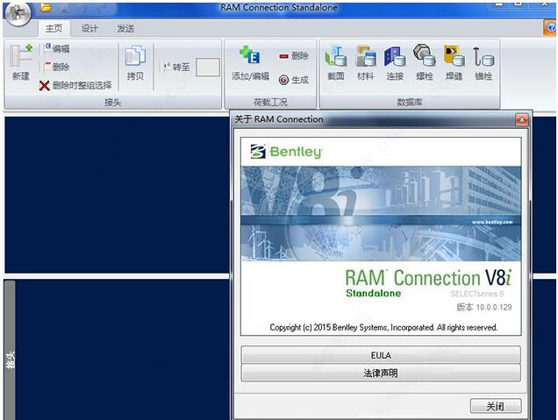Open the 螺栓 bolts database
Viewport: 558px width, 420px height.
point(424,62)
